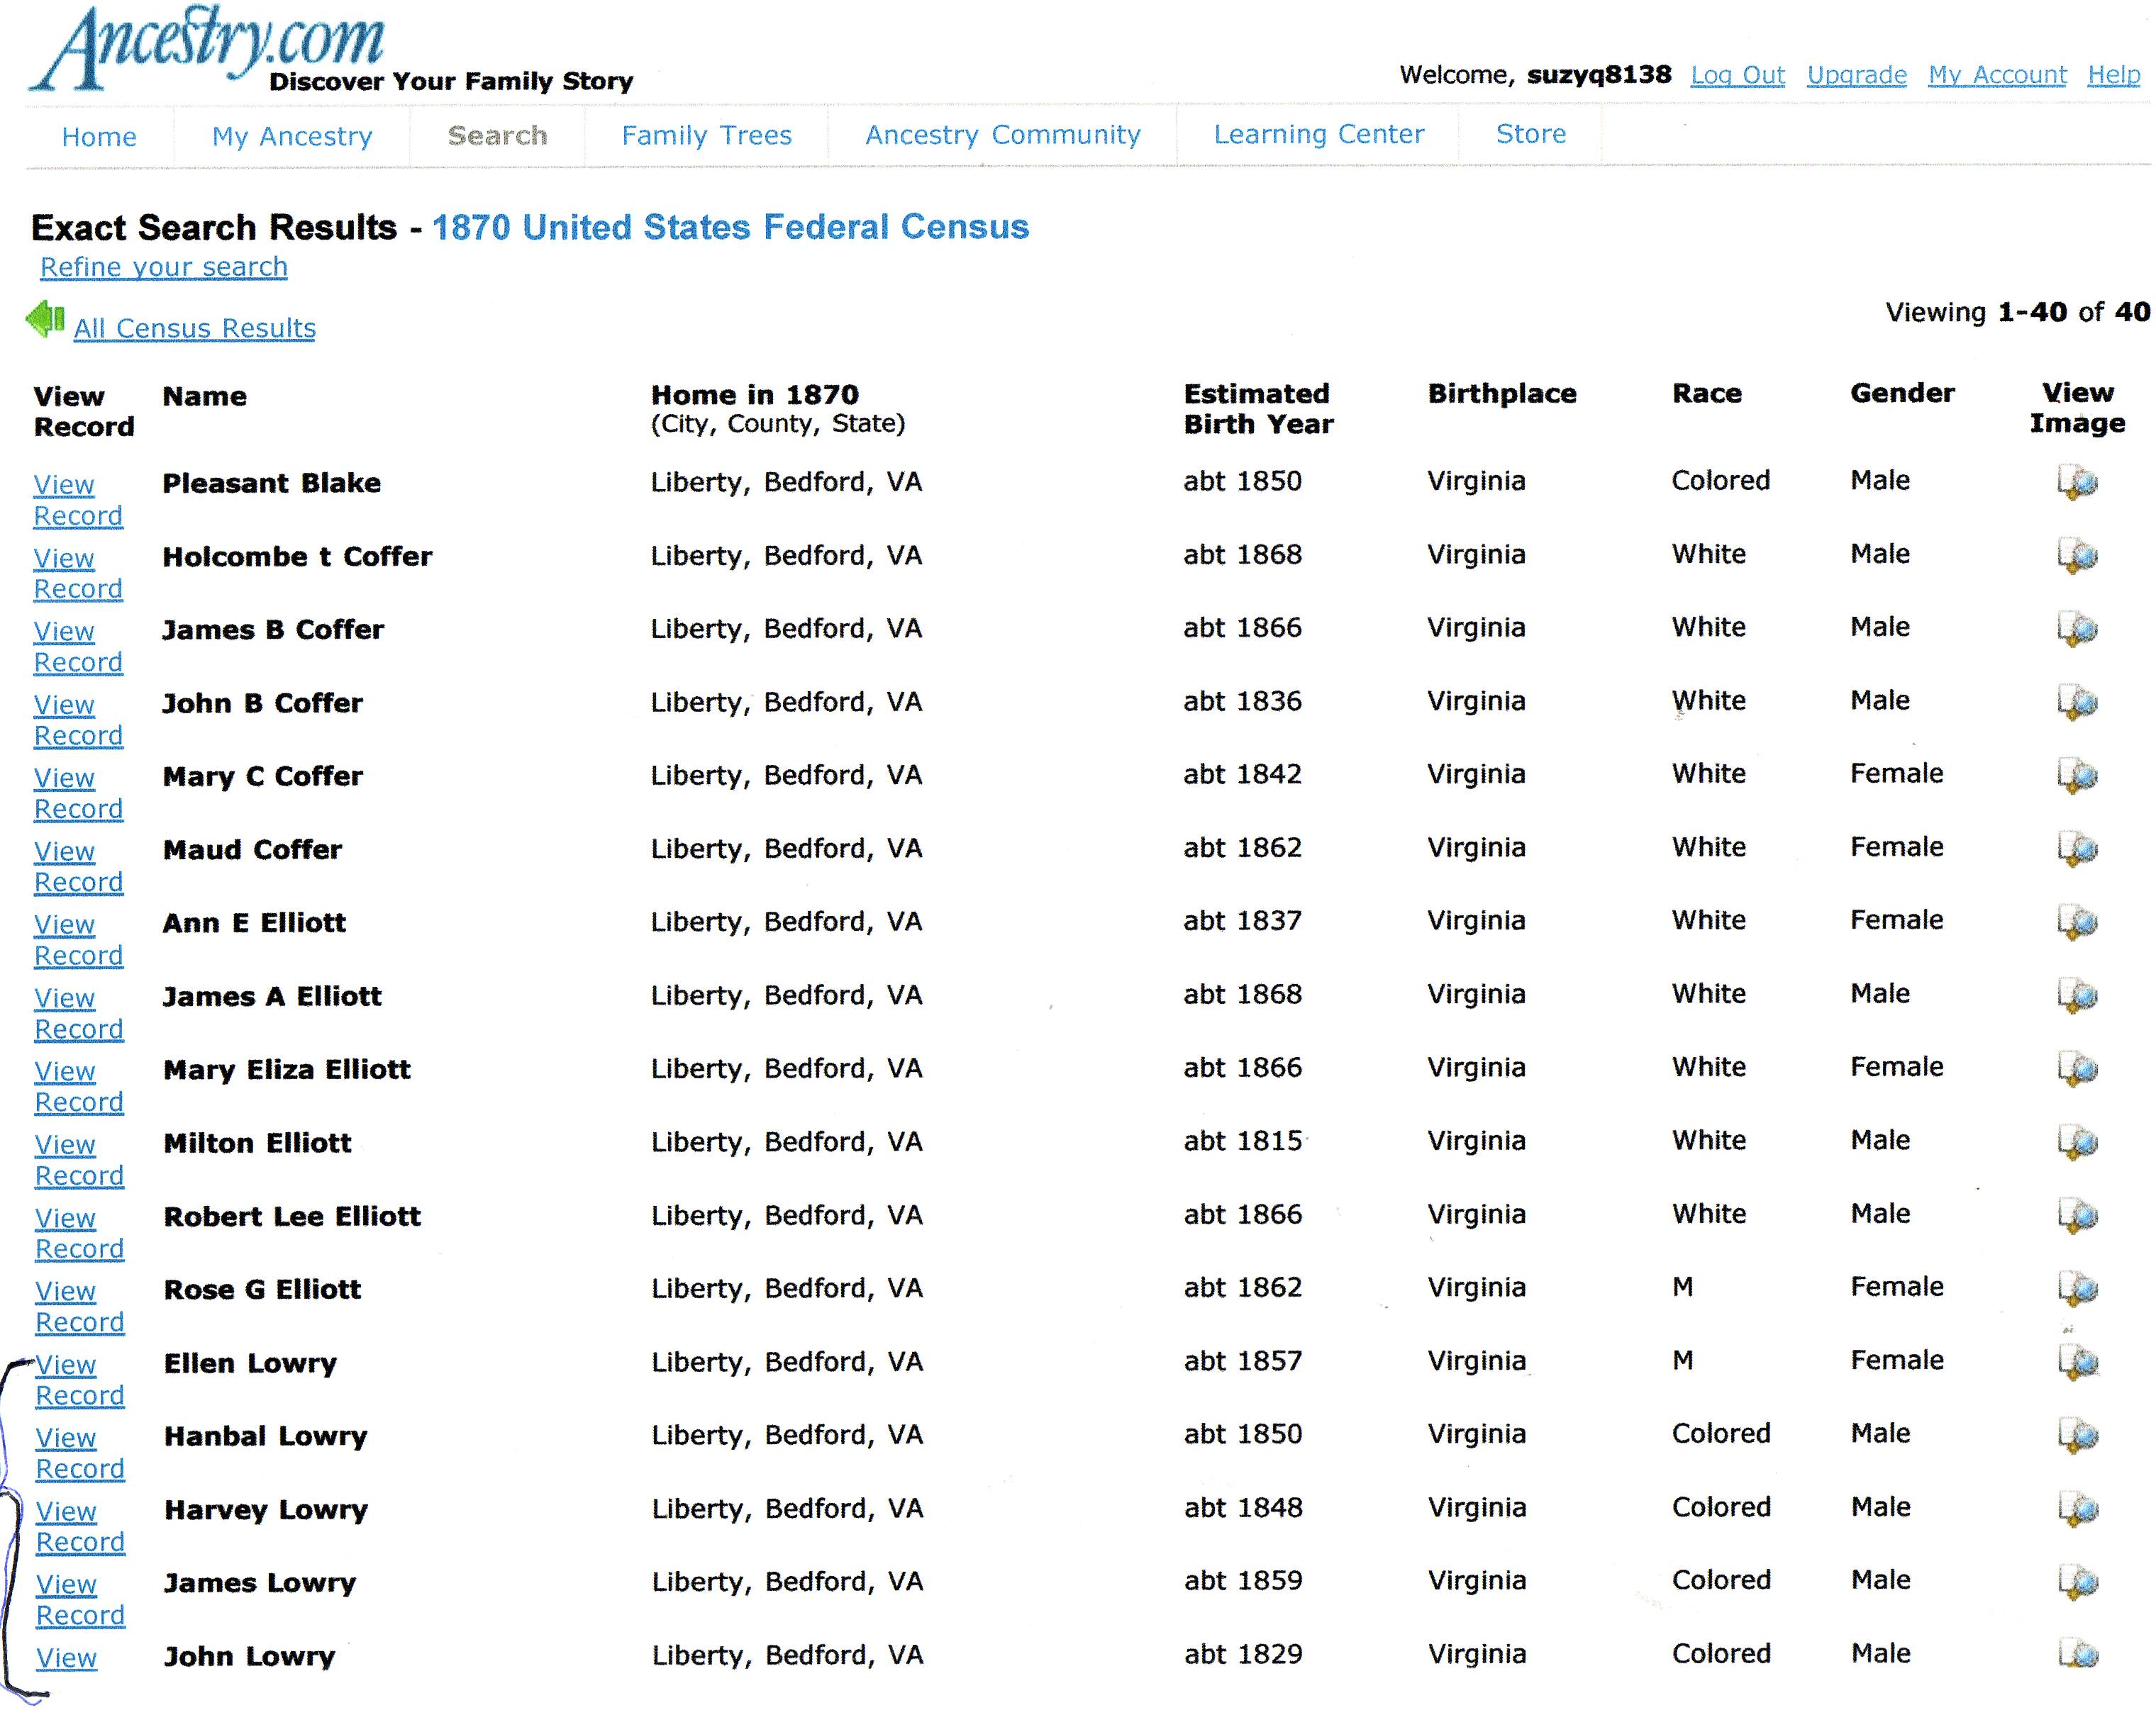View Record for Mary Eliza Elliott

(79, 1086)
